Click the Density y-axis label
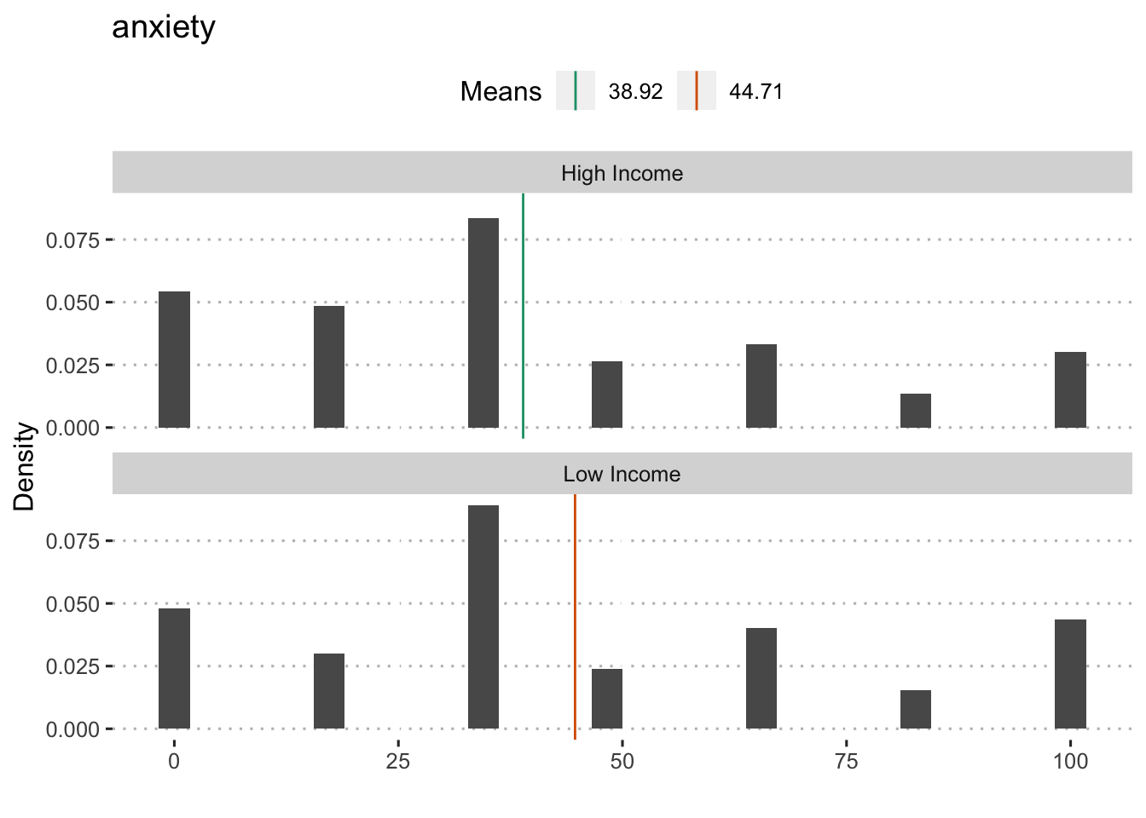 pos(25,466)
